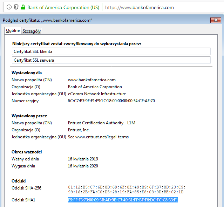Click the 16 kwietnia 2020 expiry date
224x207 pixels.
point(83,166)
